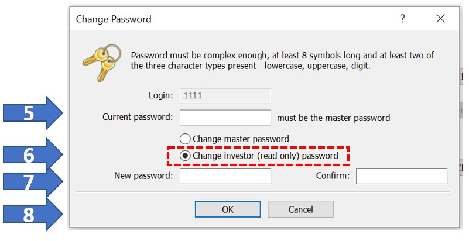Click the golden keys icon
This screenshot has height=241, width=469.
(102, 61)
